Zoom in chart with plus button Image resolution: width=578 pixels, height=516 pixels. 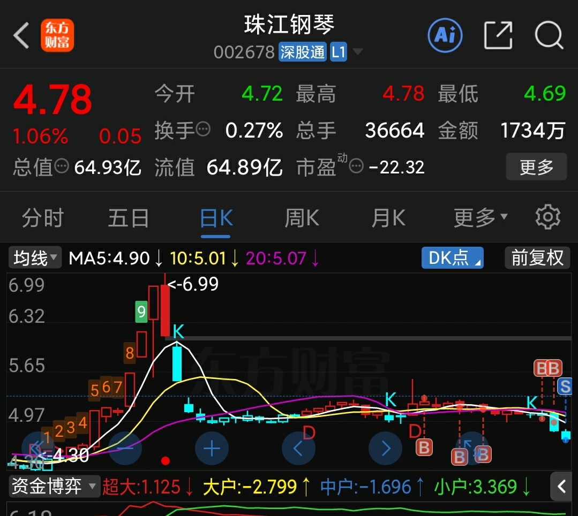tap(212, 449)
